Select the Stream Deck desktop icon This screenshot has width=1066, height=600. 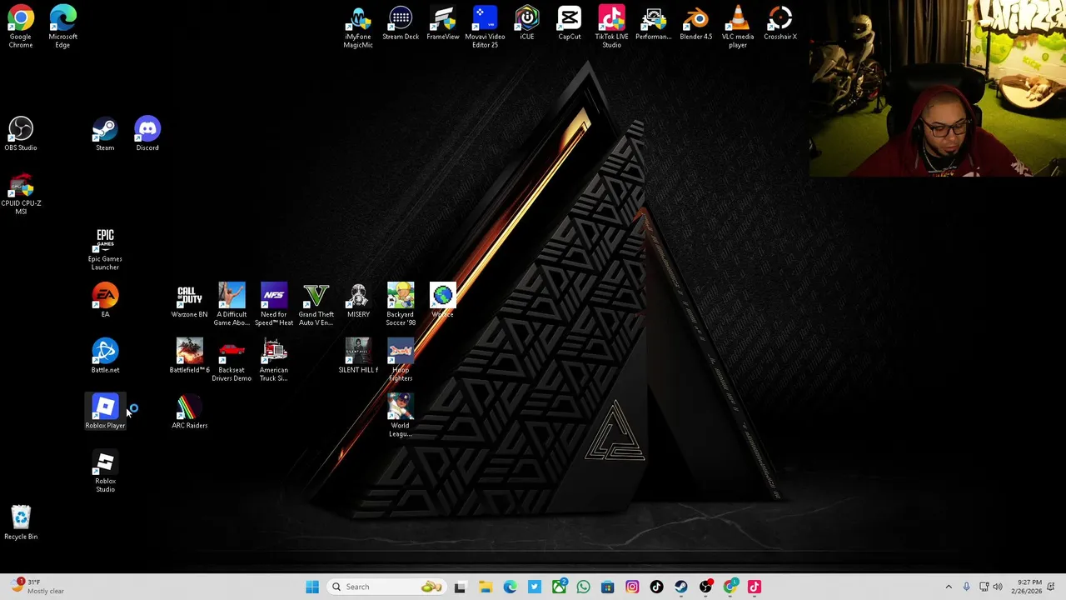tap(401, 22)
